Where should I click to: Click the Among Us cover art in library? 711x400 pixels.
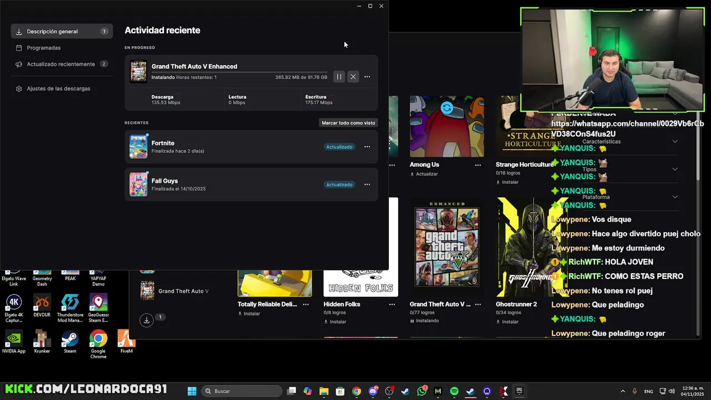(447, 126)
